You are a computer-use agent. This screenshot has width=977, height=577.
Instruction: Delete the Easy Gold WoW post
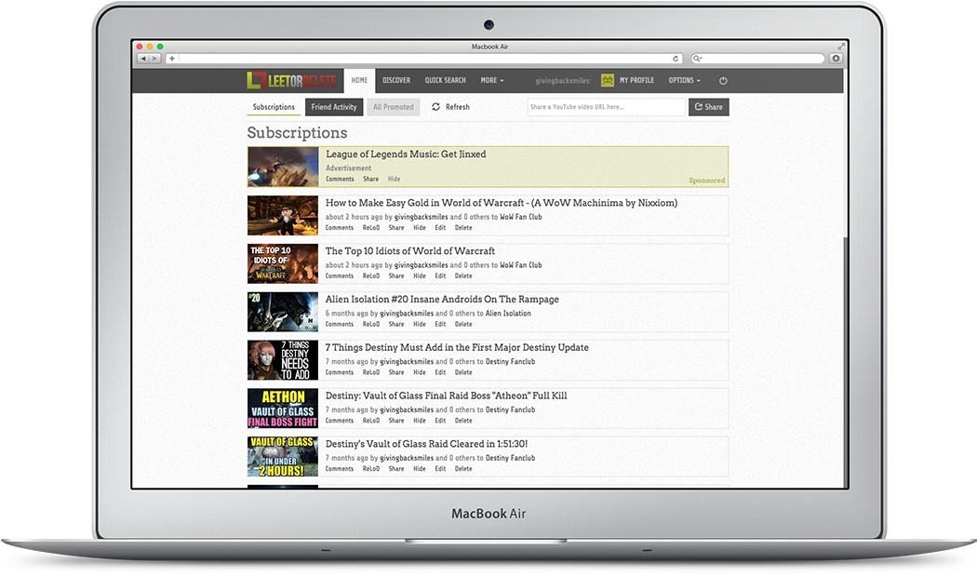(x=463, y=227)
